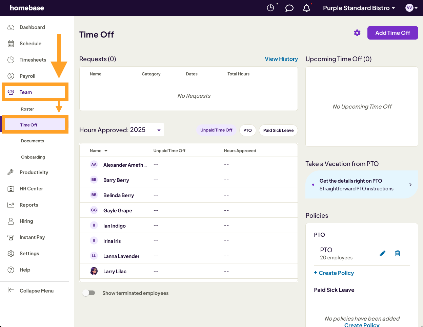Delete the PTO policy with trash icon
The width and height of the screenshot is (423, 327).
click(x=398, y=253)
